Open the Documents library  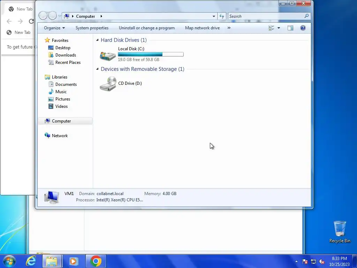tap(66, 84)
